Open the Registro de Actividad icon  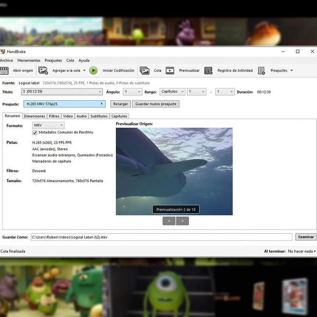pyautogui.click(x=209, y=70)
